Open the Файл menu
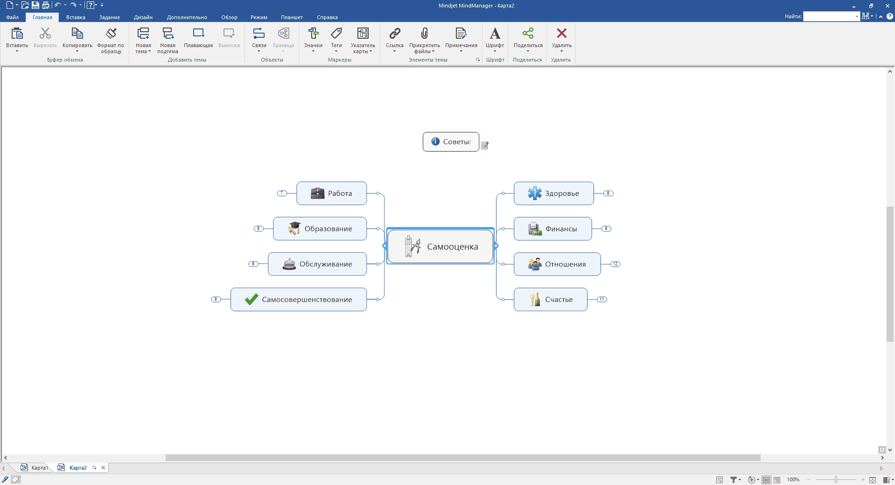 pos(13,17)
